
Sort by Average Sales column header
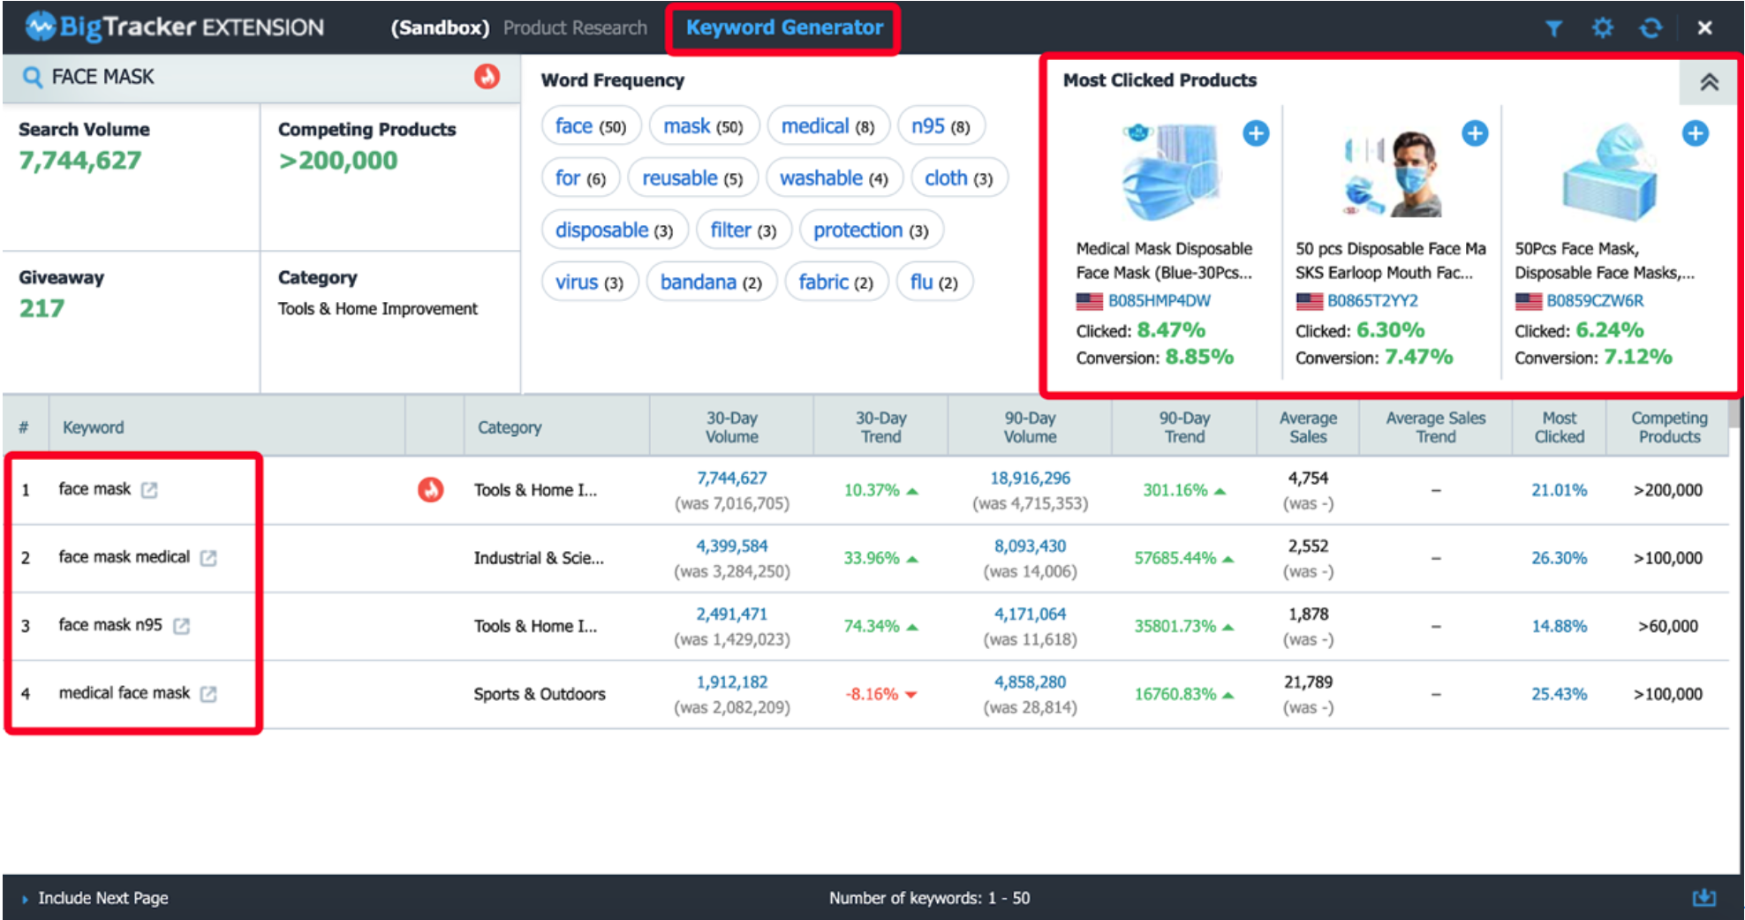tap(1308, 427)
